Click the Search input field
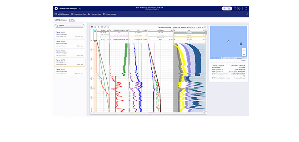 pyautogui.click(x=69, y=26)
